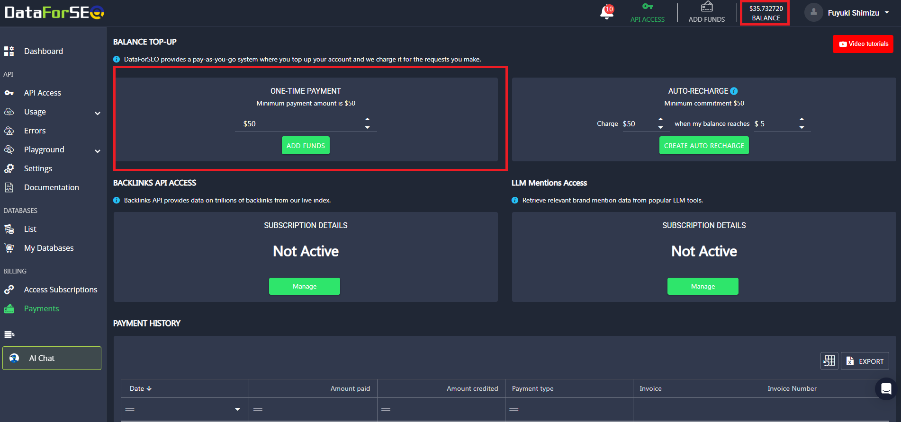Collapse the sidebar with the menu icon
Screen dimensions: 901x422
tap(9, 334)
